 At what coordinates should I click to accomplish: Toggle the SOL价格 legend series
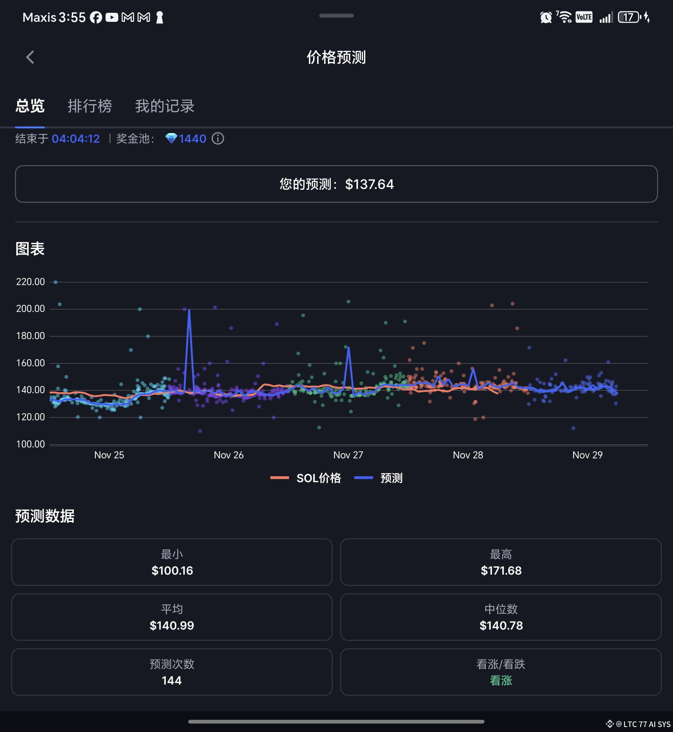click(306, 478)
